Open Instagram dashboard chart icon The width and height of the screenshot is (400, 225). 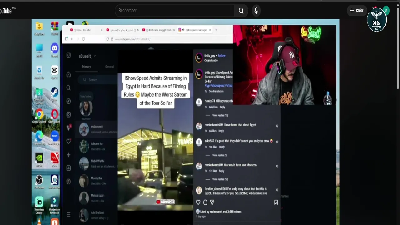[x=68, y=168]
